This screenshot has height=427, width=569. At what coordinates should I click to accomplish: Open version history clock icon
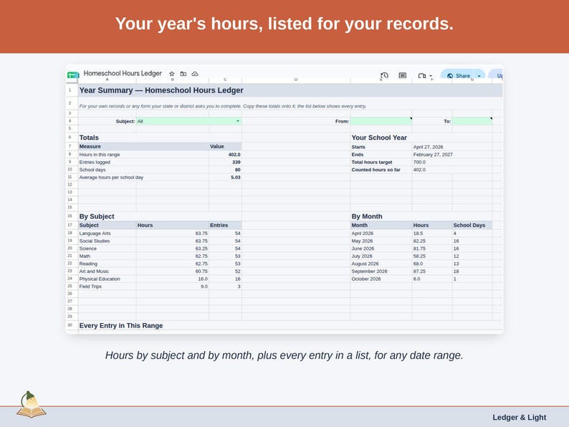[x=384, y=75]
